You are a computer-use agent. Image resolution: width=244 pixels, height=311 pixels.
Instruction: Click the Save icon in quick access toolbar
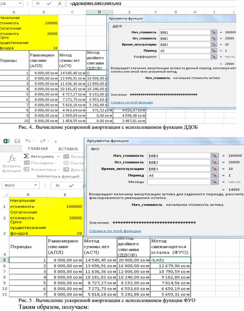pyautogui.click(x=17, y=141)
